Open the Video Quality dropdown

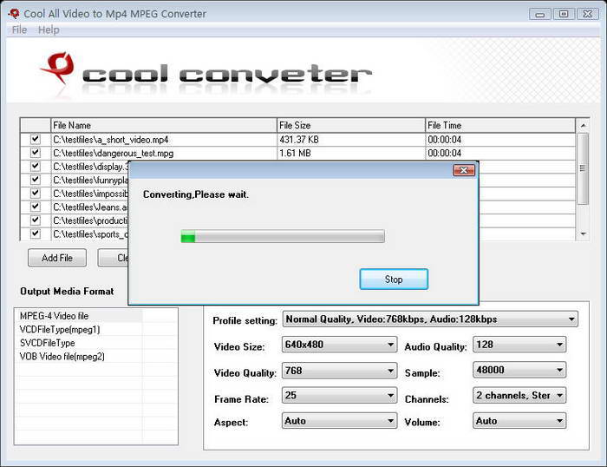[x=339, y=371]
